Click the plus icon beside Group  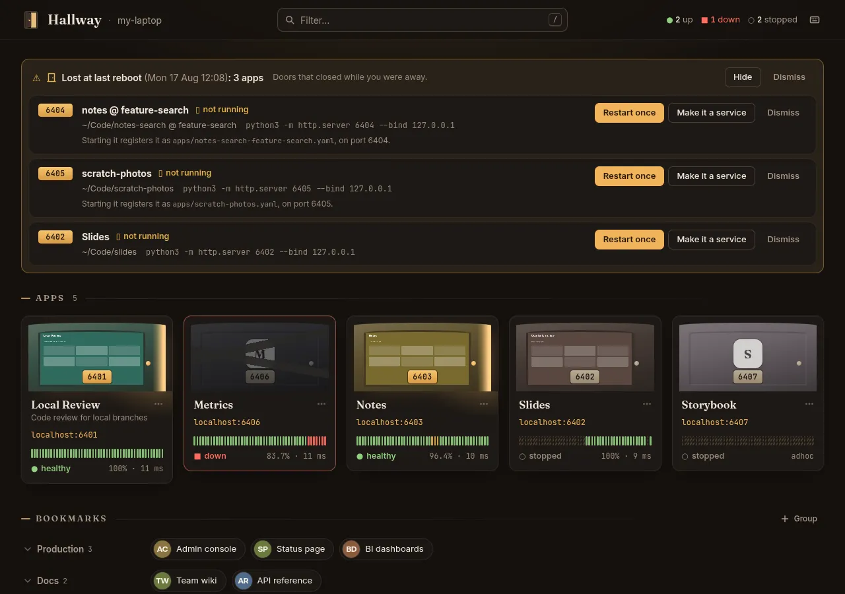[x=785, y=519]
